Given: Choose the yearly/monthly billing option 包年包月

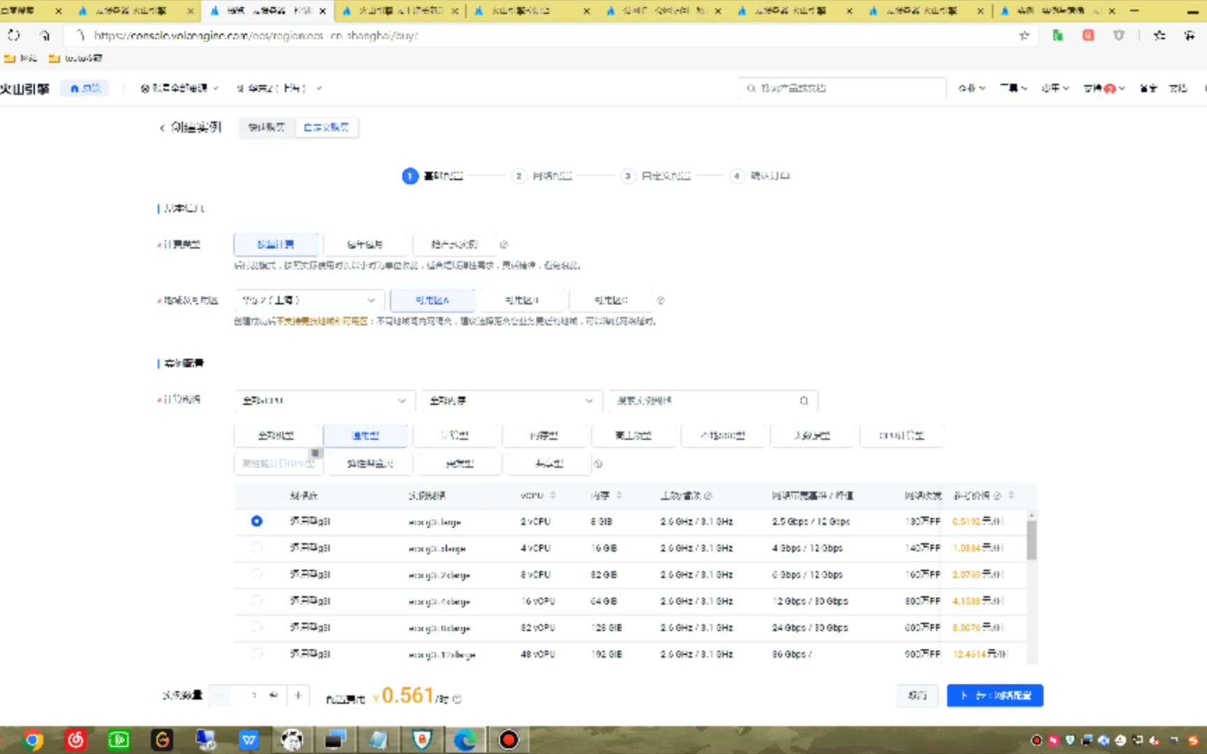Looking at the screenshot, I should point(365,244).
